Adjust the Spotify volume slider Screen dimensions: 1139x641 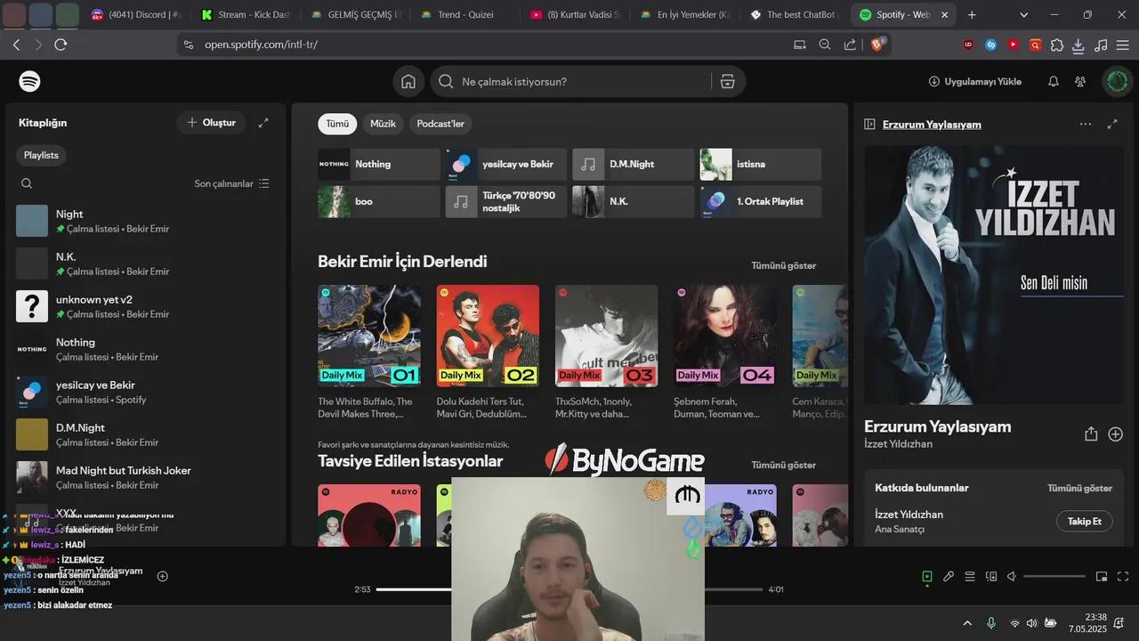[1054, 576]
